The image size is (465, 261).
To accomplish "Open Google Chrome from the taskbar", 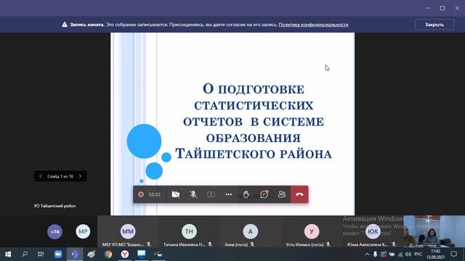I will 108,254.
